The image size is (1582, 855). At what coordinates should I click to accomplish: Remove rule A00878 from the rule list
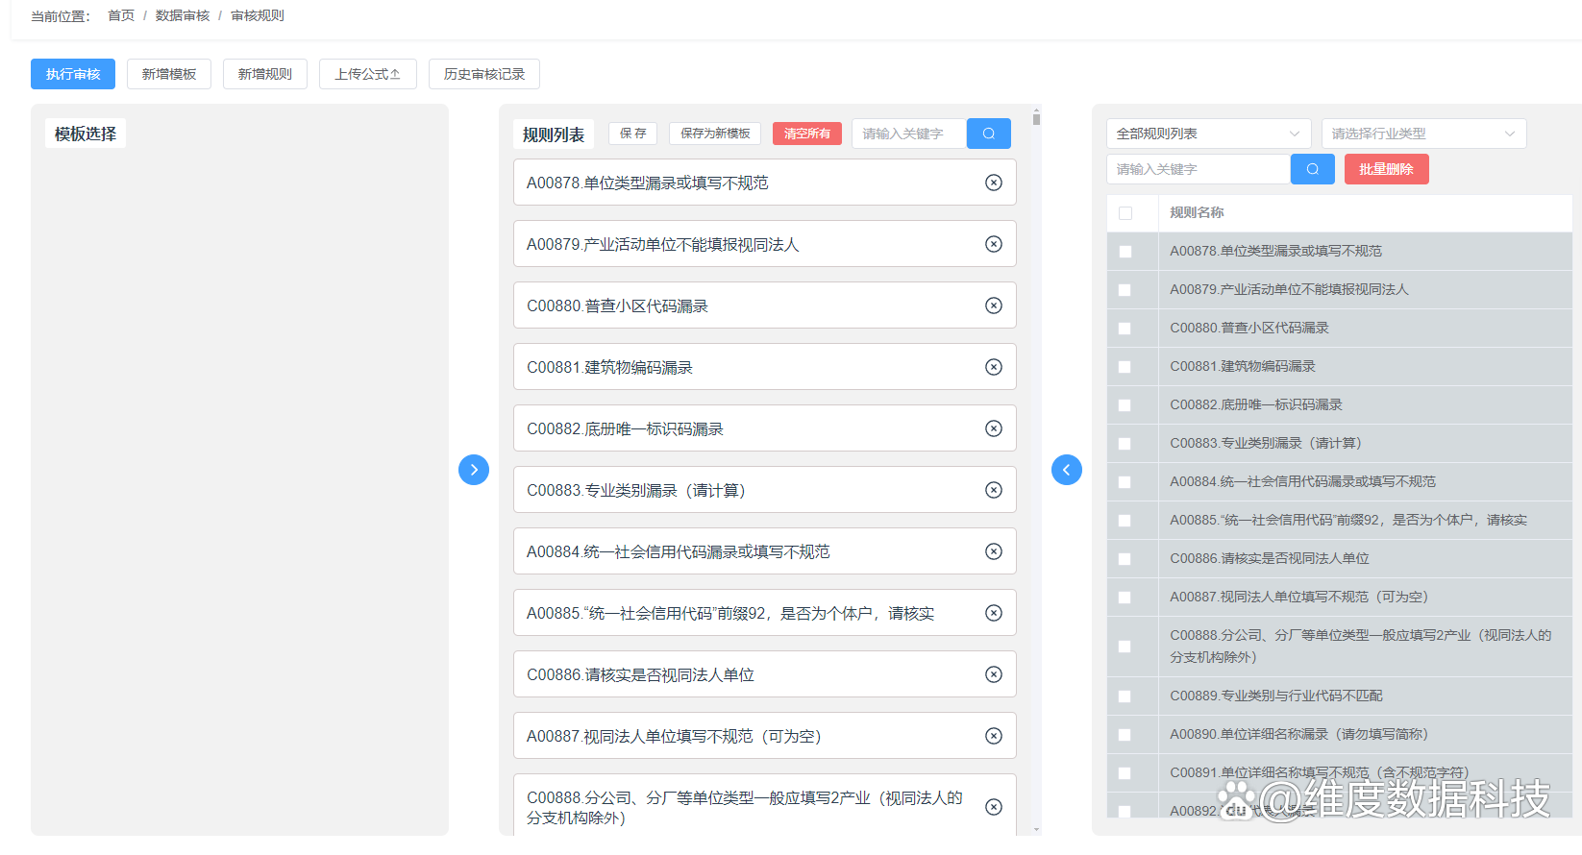994,183
